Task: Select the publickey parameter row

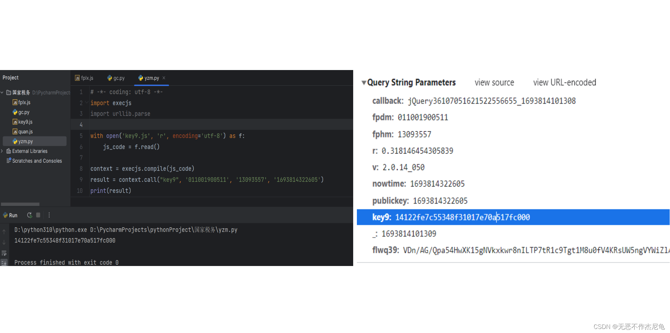Action: [420, 201]
